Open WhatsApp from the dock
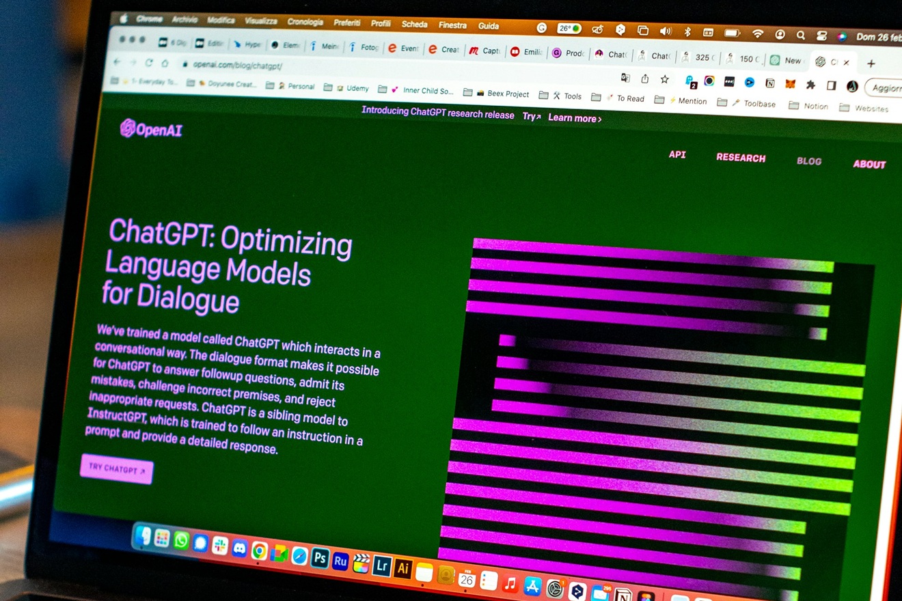The height and width of the screenshot is (601, 902). tap(181, 541)
